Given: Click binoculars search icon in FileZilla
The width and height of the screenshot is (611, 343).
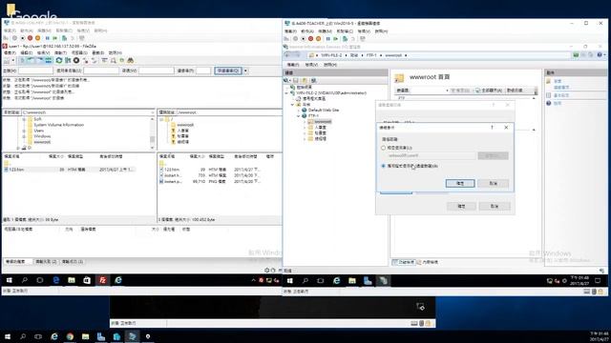Looking at the screenshot, I should tap(131, 60).
